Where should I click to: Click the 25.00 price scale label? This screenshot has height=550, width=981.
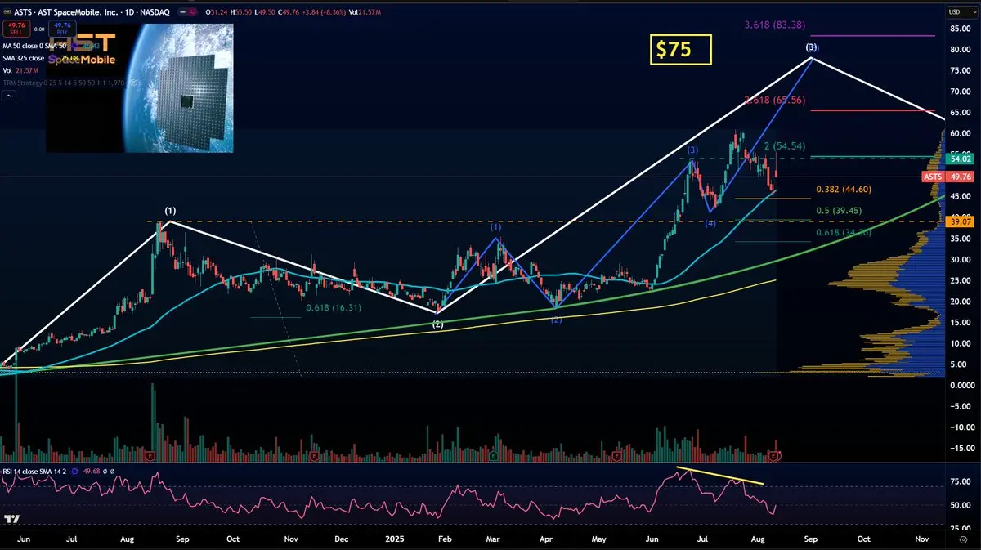point(959,280)
